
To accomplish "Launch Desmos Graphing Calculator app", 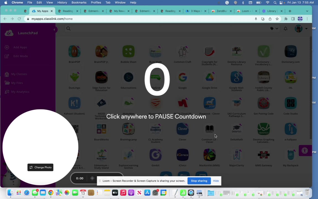I will 263,129.
